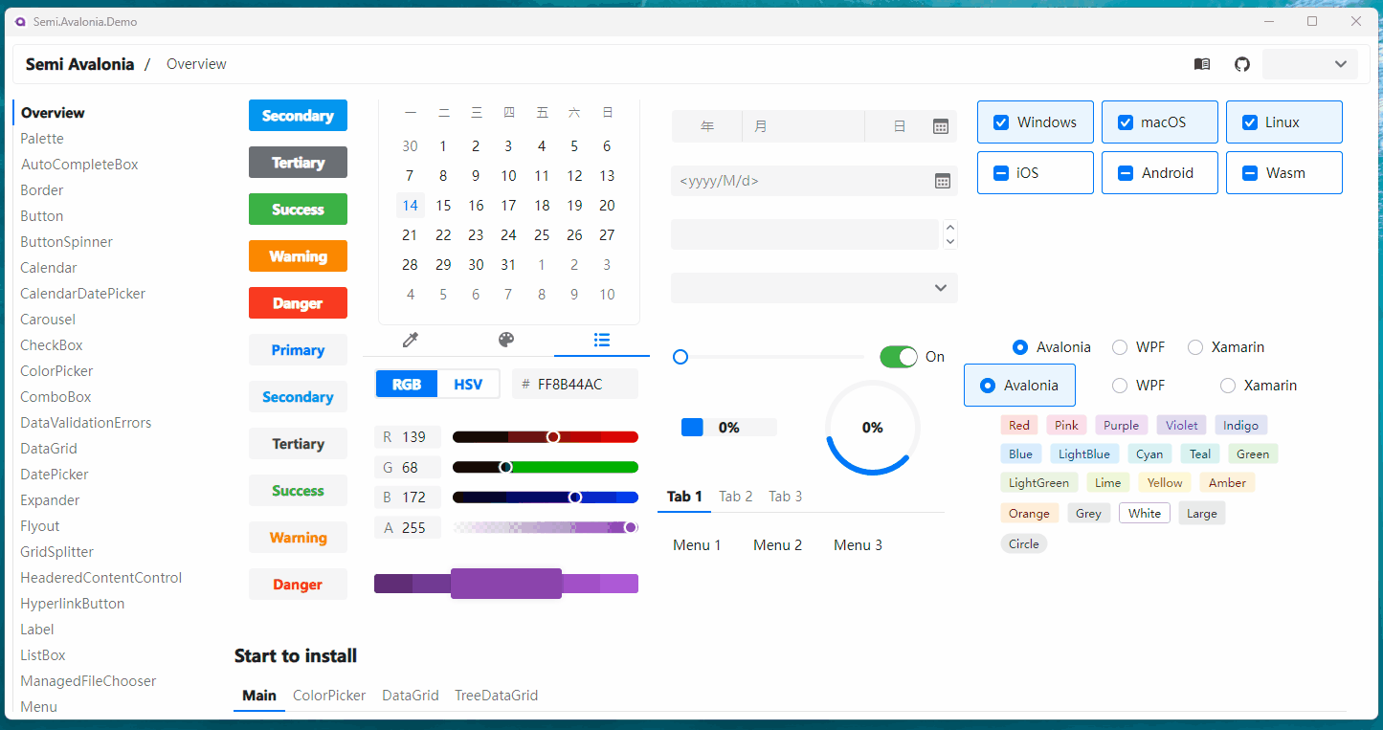
Task: Click the Semi.Avalonia.Demo title bar app icon
Action: [x=20, y=21]
